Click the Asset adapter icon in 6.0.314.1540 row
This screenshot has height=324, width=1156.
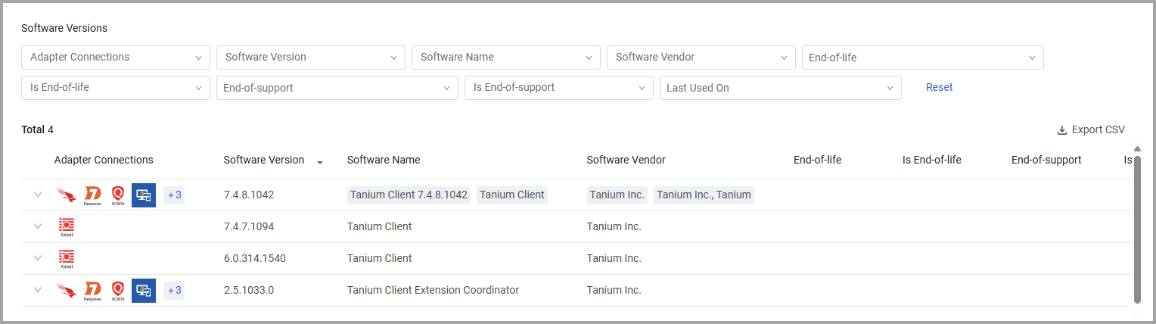(x=67, y=258)
